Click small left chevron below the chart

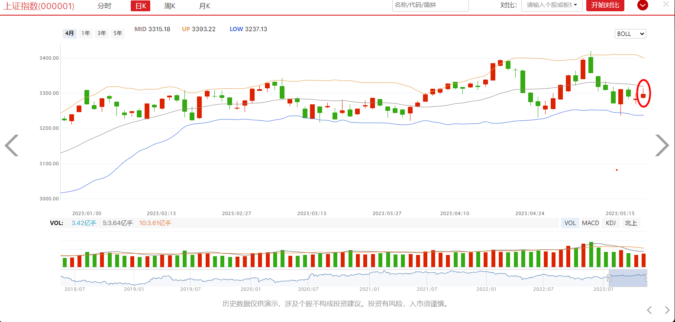[x=649, y=310]
